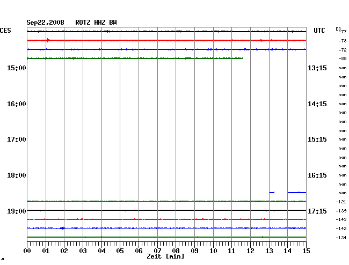Click DC offset value -77
Screen dimensions: 349x265
pyautogui.click(x=344, y=32)
